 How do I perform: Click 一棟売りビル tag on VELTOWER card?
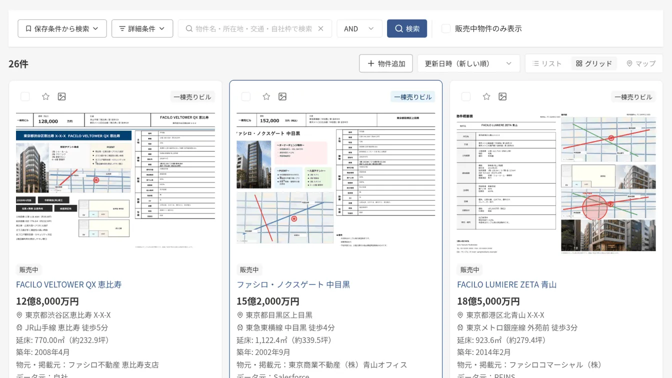click(192, 97)
